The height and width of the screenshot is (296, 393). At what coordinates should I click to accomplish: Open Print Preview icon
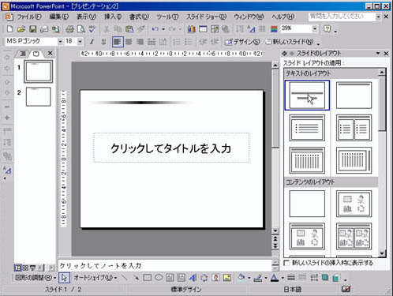[x=81, y=29]
